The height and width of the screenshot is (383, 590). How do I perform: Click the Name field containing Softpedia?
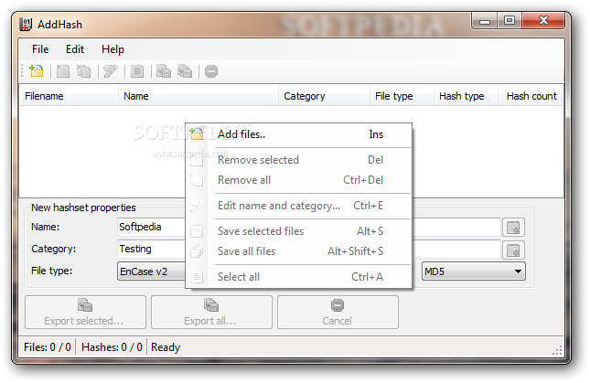pos(152,227)
